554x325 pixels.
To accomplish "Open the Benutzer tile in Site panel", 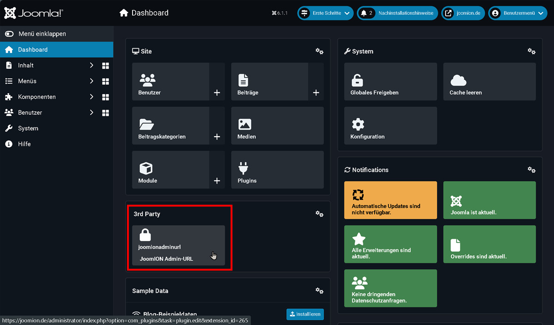I will [170, 81].
